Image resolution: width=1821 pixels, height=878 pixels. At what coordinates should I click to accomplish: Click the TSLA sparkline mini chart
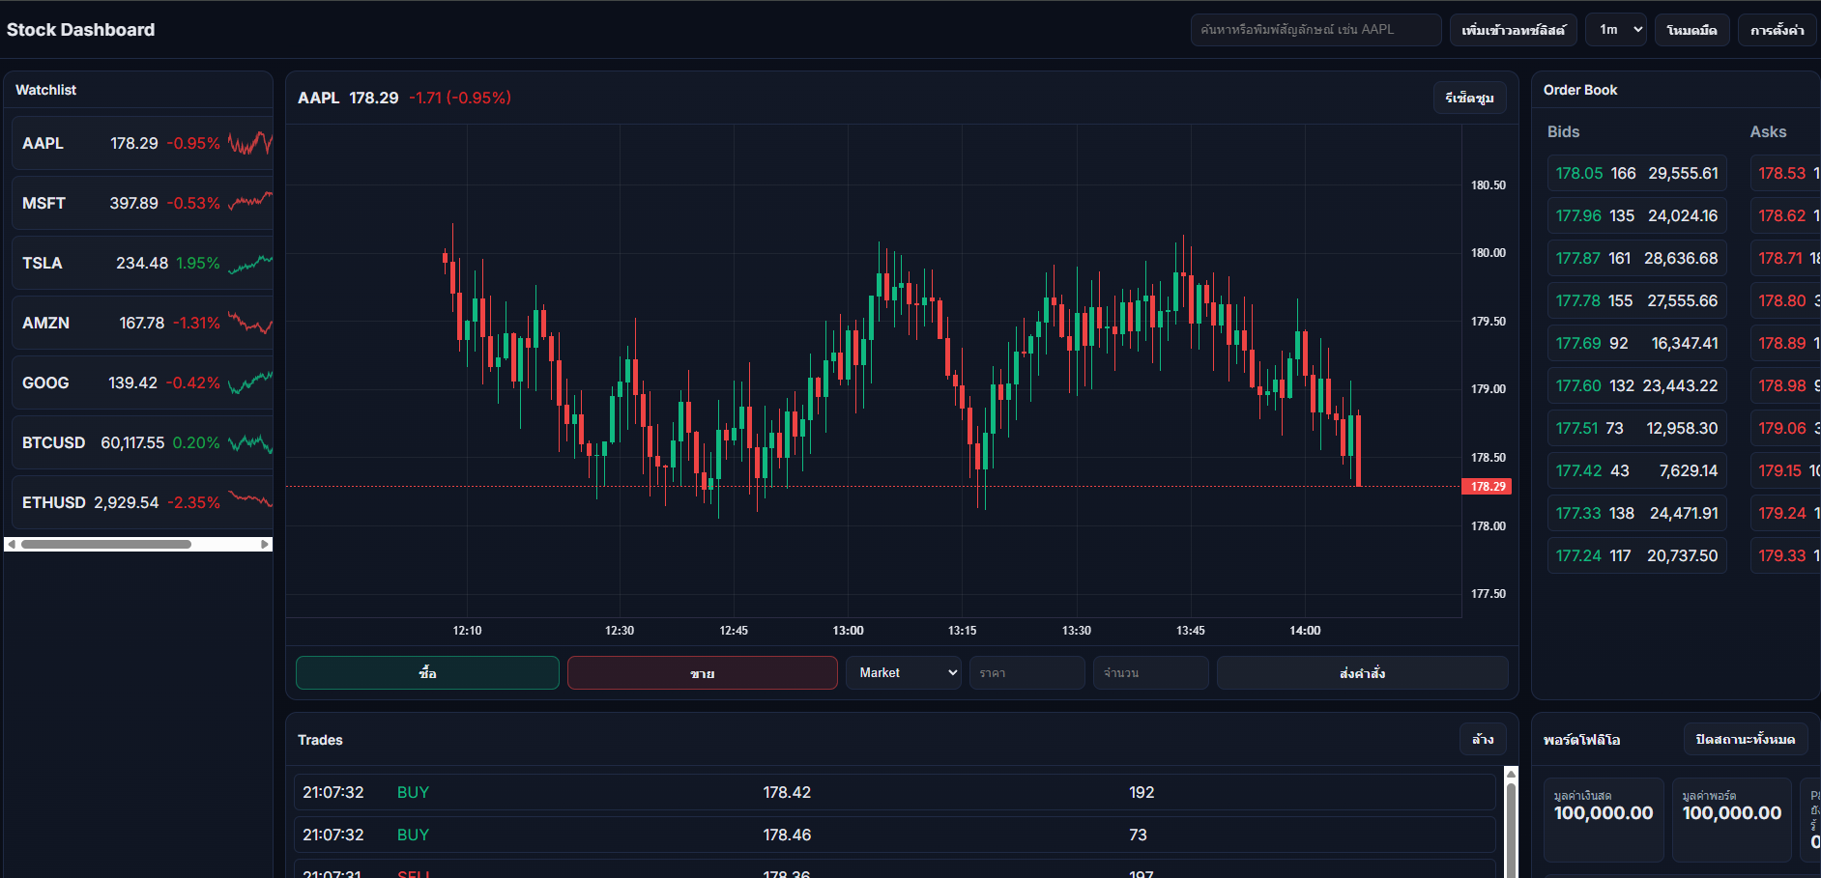[249, 264]
